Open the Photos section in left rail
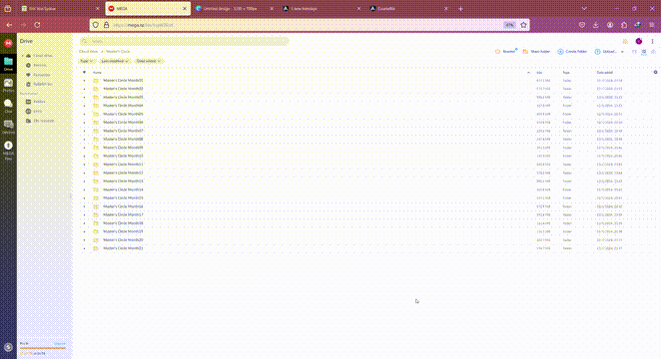661x359 pixels. coord(8,86)
